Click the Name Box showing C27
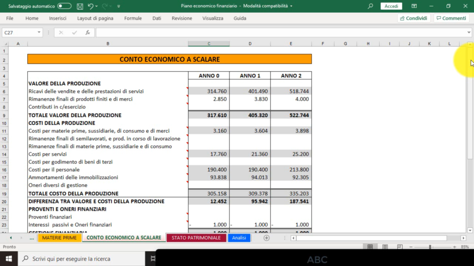The image size is (474, 266). (x=19, y=33)
